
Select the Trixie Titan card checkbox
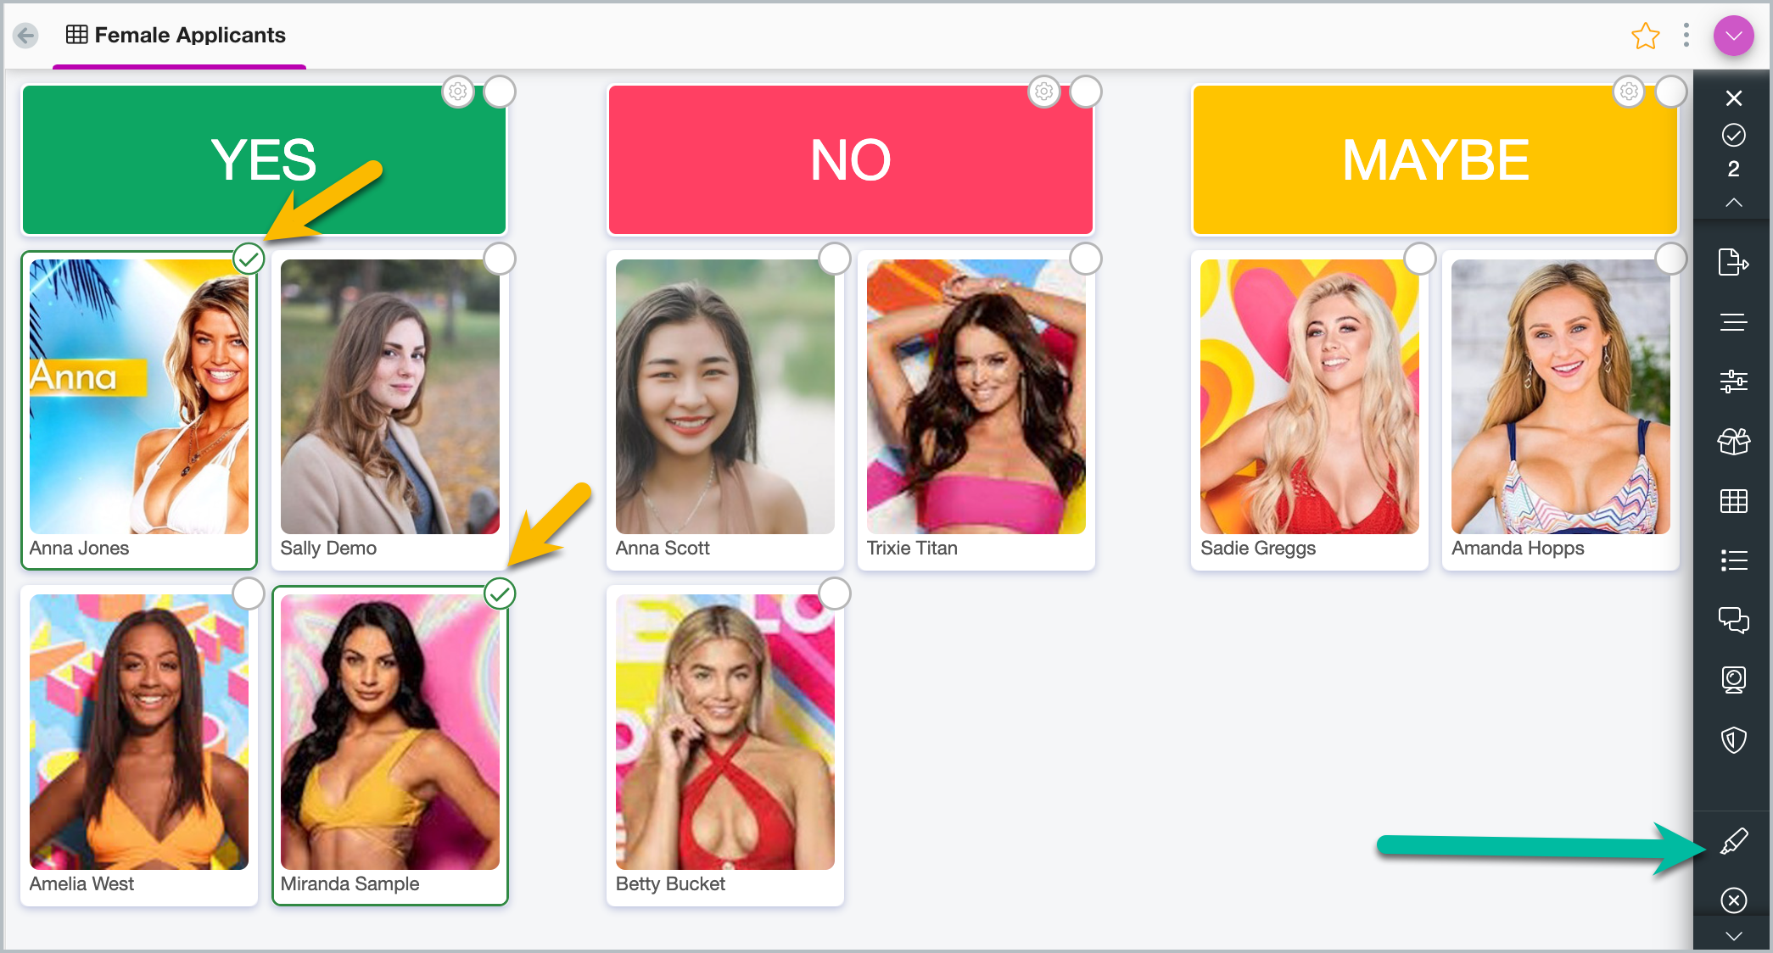coord(1085,259)
